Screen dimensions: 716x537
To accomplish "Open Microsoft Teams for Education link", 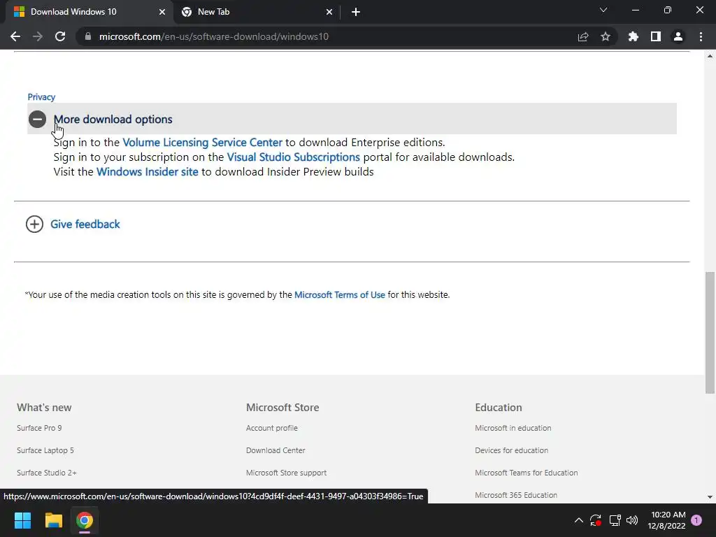I will [x=526, y=473].
